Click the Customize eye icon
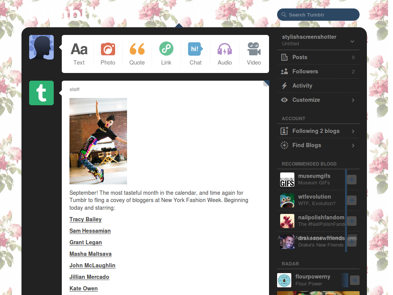The image size is (393, 295). click(284, 100)
